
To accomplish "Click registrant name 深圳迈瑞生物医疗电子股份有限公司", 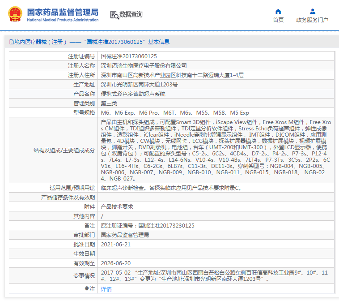I will [x=144, y=65].
